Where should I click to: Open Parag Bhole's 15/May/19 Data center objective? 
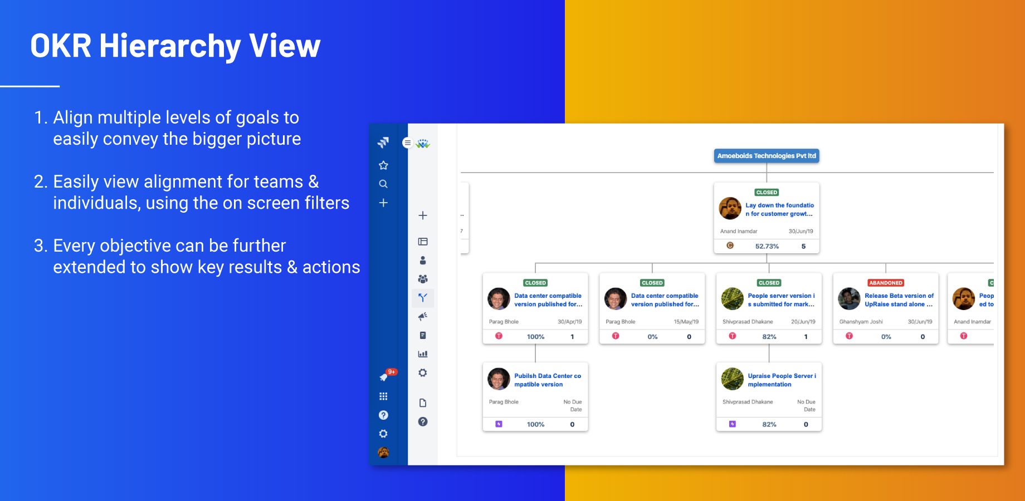pyautogui.click(x=665, y=300)
